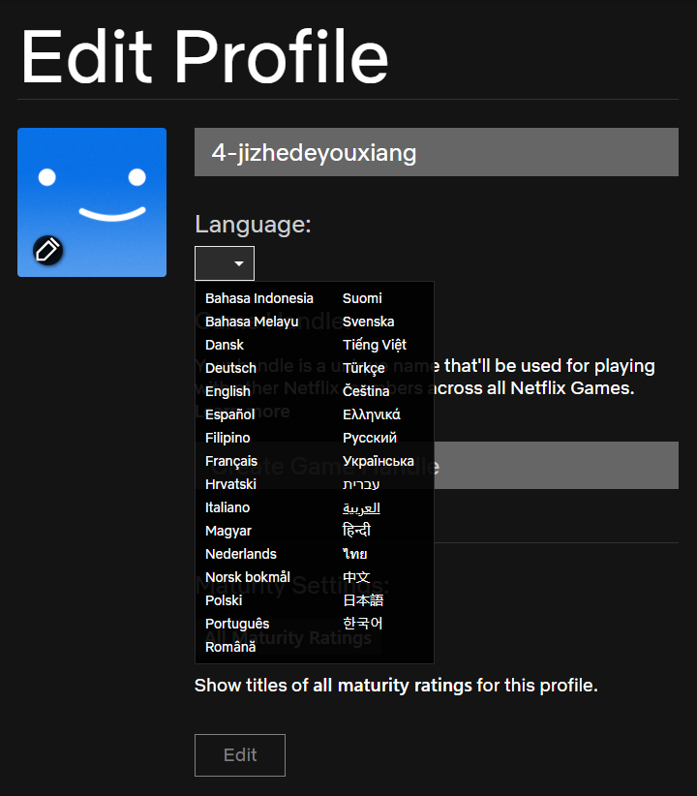Choose Dansk in the language list
Image resolution: width=697 pixels, height=796 pixels.
(x=225, y=345)
